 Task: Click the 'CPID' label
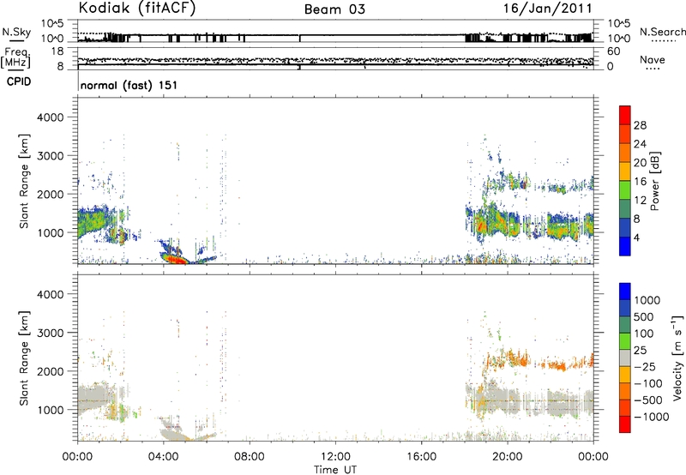point(18,81)
